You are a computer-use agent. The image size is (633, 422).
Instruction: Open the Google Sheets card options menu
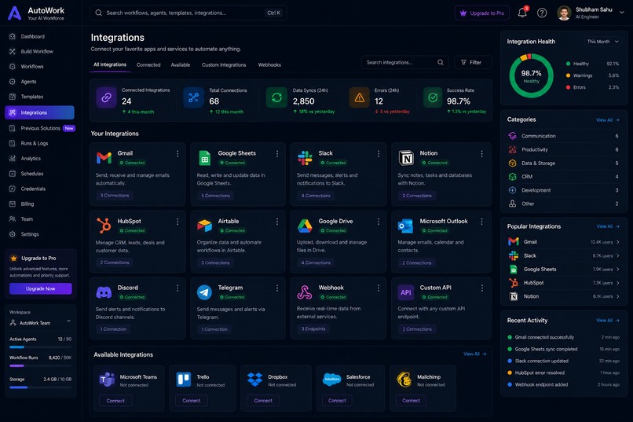point(277,154)
